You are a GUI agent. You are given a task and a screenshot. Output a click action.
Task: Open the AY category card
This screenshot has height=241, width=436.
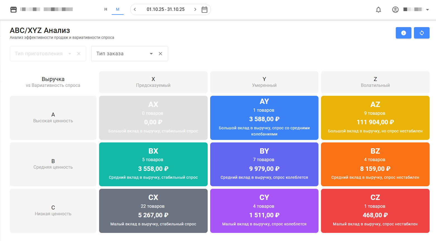pos(264,118)
